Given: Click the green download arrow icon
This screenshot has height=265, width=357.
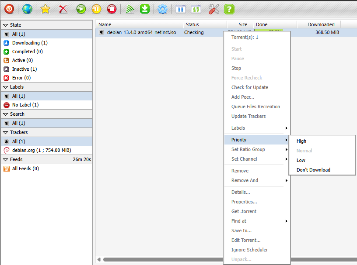Looking at the screenshot, I should coord(145,9).
